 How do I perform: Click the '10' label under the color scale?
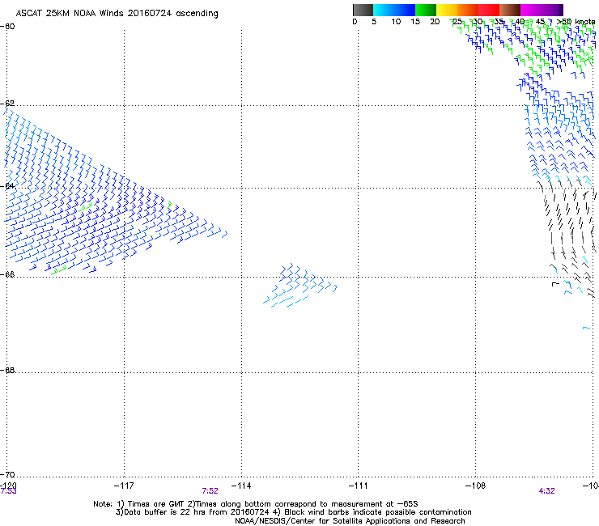(396, 22)
